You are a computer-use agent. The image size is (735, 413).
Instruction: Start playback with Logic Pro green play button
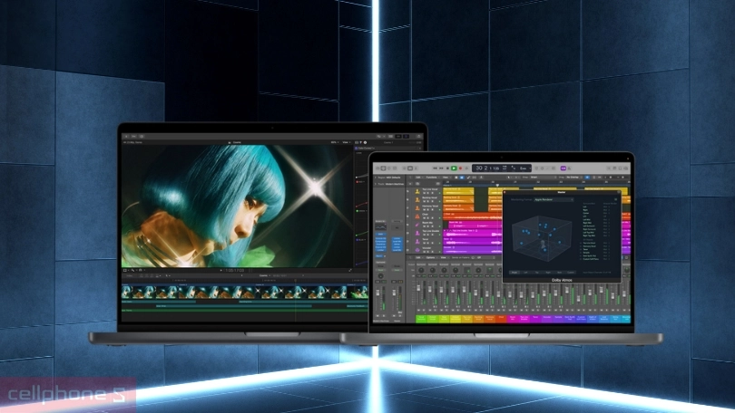click(x=454, y=168)
